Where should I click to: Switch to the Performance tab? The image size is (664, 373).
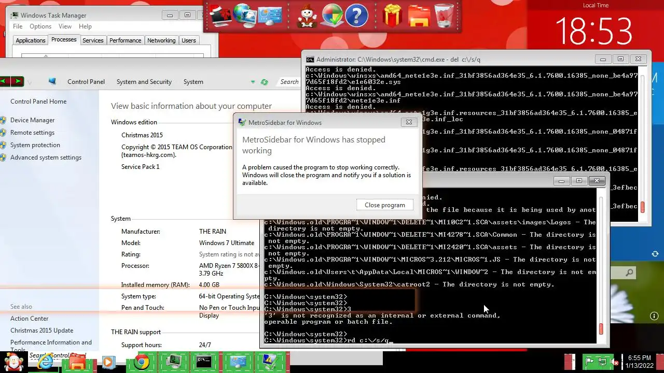[x=125, y=40]
